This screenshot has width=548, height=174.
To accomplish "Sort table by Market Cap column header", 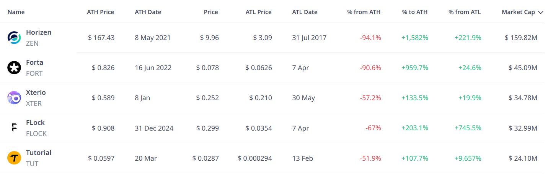I will pos(518,12).
